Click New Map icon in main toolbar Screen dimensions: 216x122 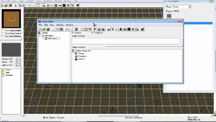[x=2, y=5]
